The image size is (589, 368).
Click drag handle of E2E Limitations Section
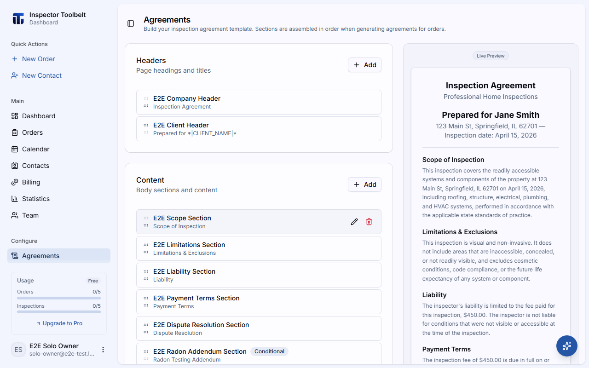click(x=146, y=248)
